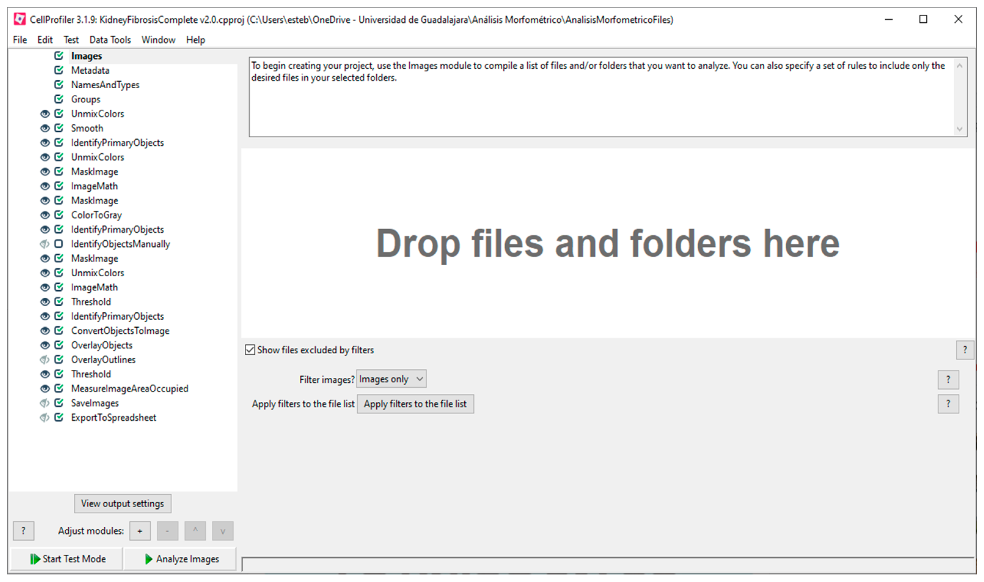Click Analyze Images button

[181, 559]
